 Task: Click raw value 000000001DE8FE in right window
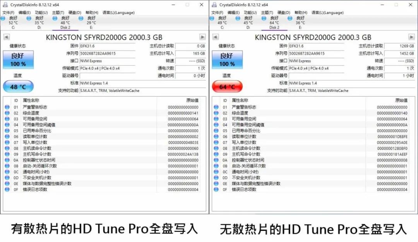click(x=392, y=136)
